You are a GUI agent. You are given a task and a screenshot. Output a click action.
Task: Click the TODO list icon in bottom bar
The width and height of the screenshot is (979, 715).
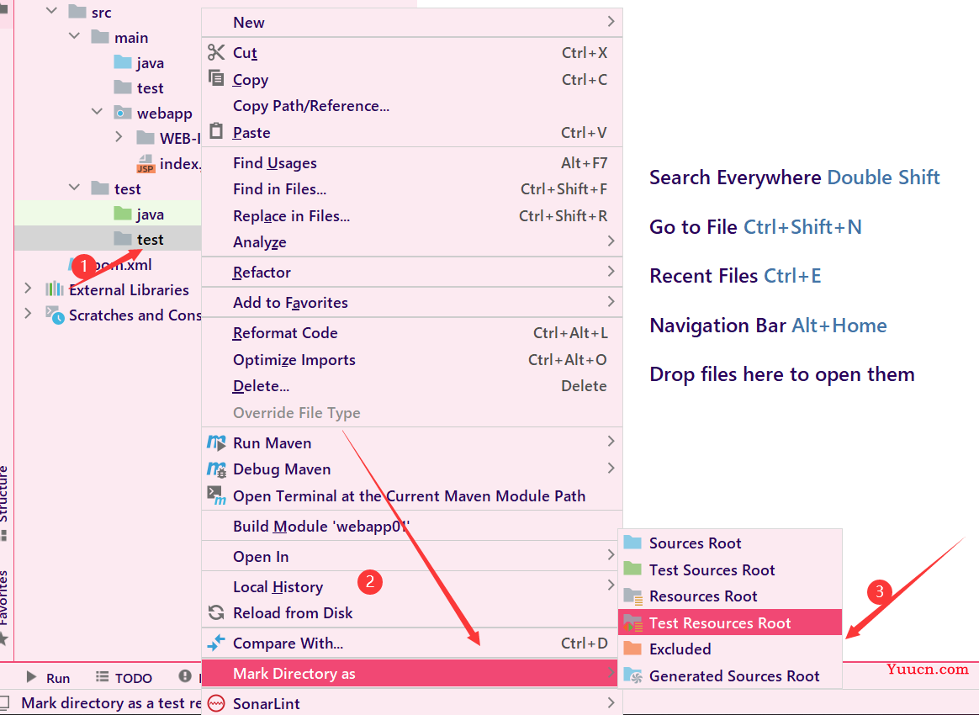point(102,676)
